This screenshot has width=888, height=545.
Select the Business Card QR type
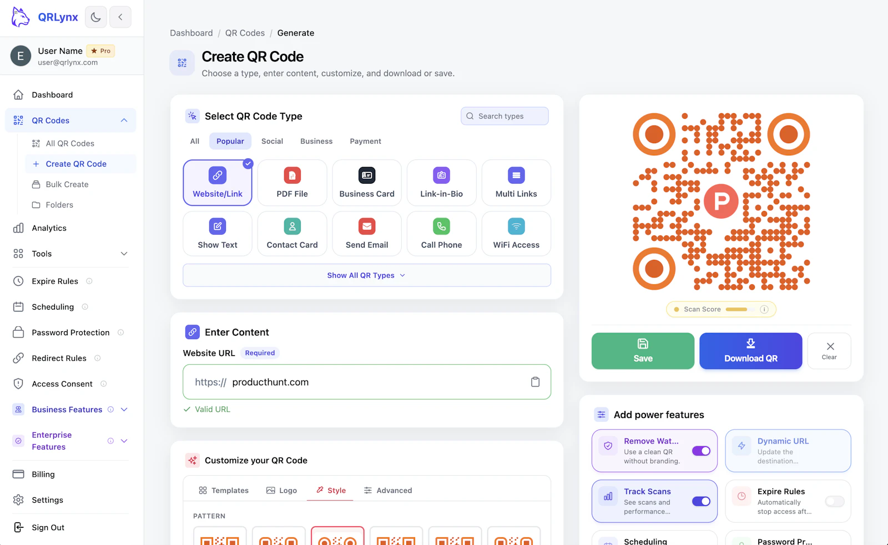coord(367,183)
